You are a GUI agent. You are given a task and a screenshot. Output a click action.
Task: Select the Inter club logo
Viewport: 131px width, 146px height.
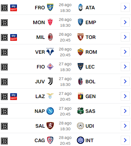[81, 140]
